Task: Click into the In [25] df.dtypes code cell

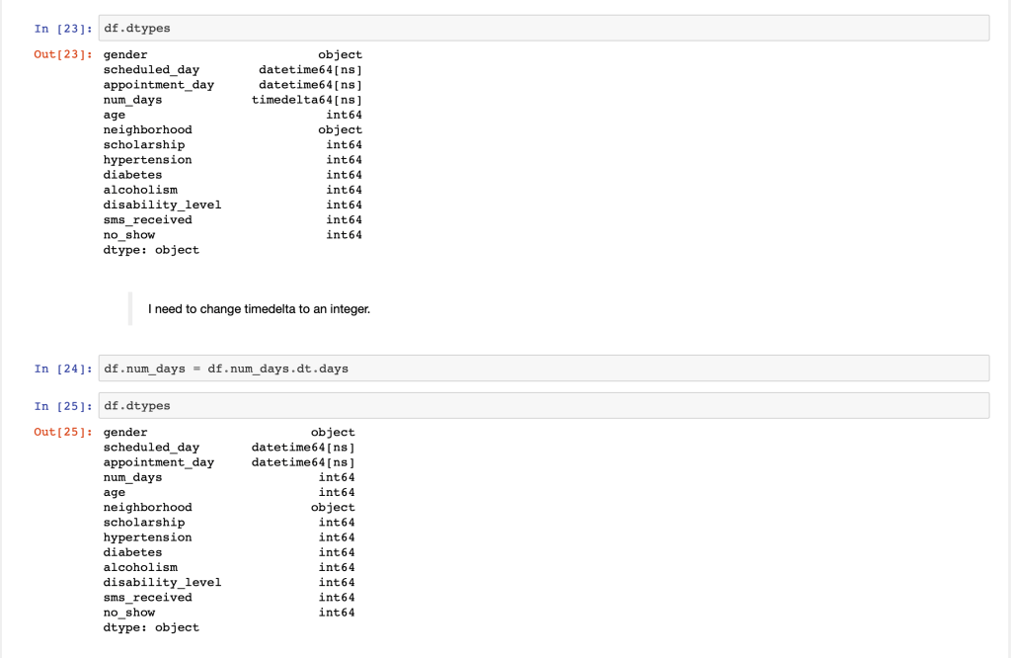Action: click(543, 406)
